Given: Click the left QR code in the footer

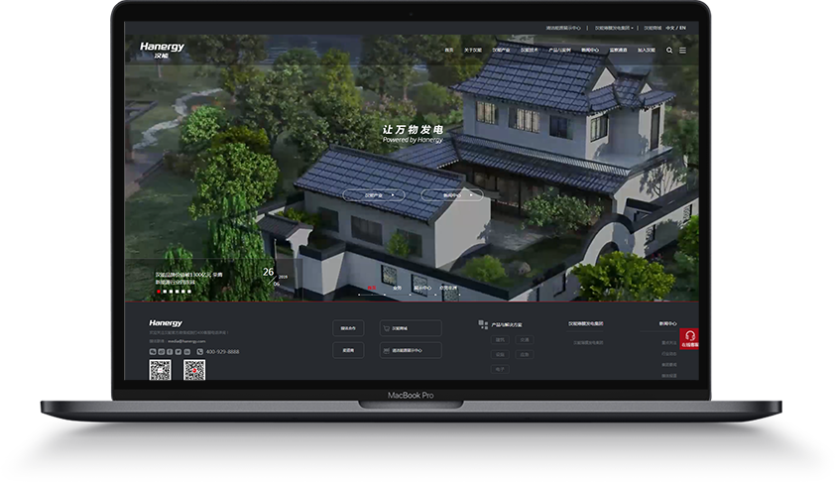Looking at the screenshot, I should pyautogui.click(x=161, y=370).
